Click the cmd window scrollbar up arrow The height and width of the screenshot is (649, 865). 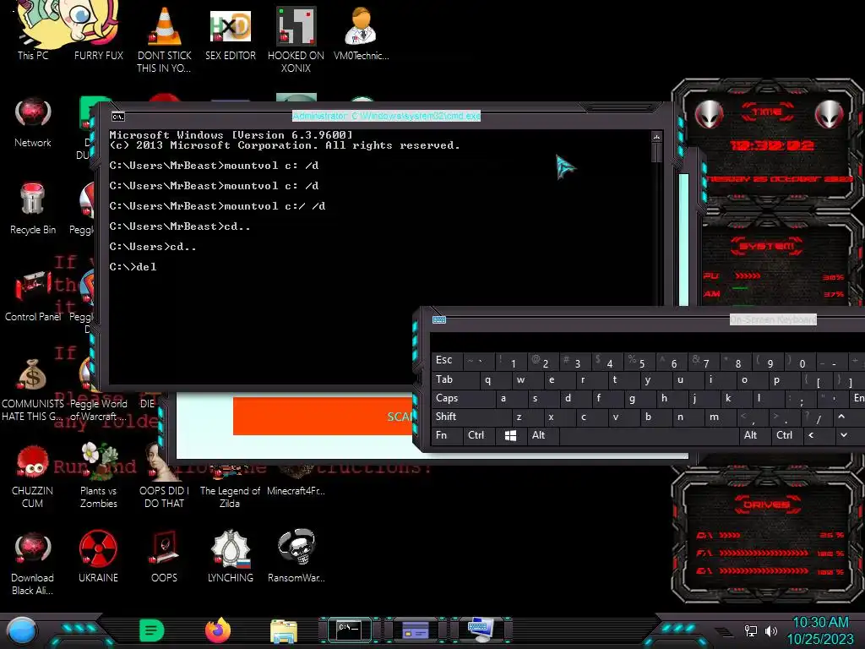[656, 137]
